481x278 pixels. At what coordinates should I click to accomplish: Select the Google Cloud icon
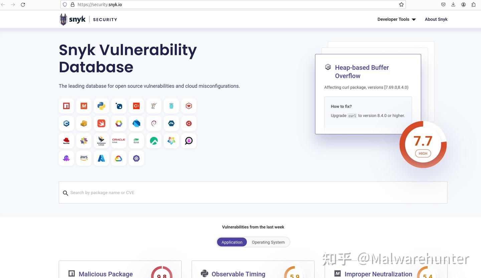[x=119, y=158]
